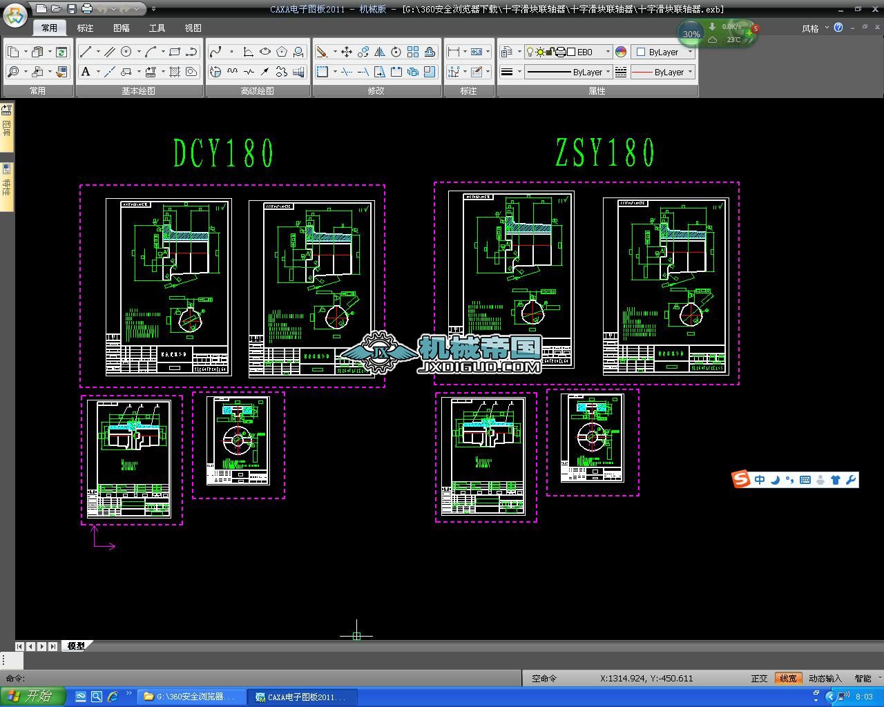The height and width of the screenshot is (707, 884).
Task: Select the Spline curve tool
Action: click(x=215, y=52)
